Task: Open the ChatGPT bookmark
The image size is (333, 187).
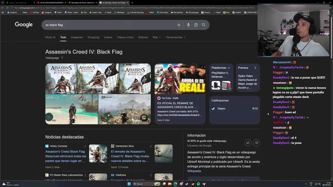Action: click(237, 12)
